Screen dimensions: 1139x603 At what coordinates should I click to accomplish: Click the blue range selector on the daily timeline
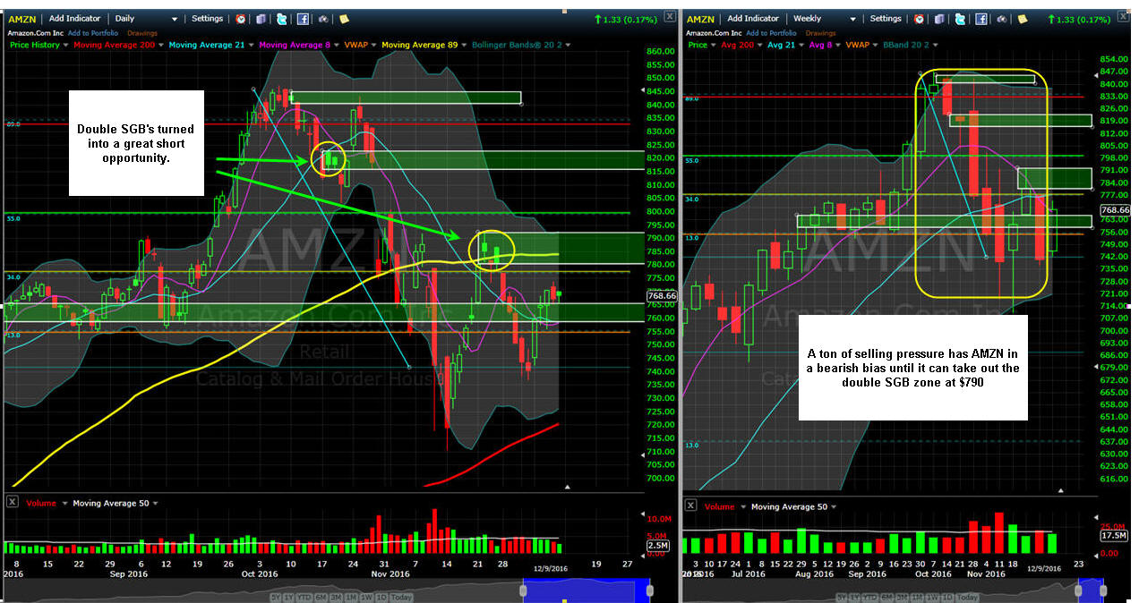[x=587, y=590]
